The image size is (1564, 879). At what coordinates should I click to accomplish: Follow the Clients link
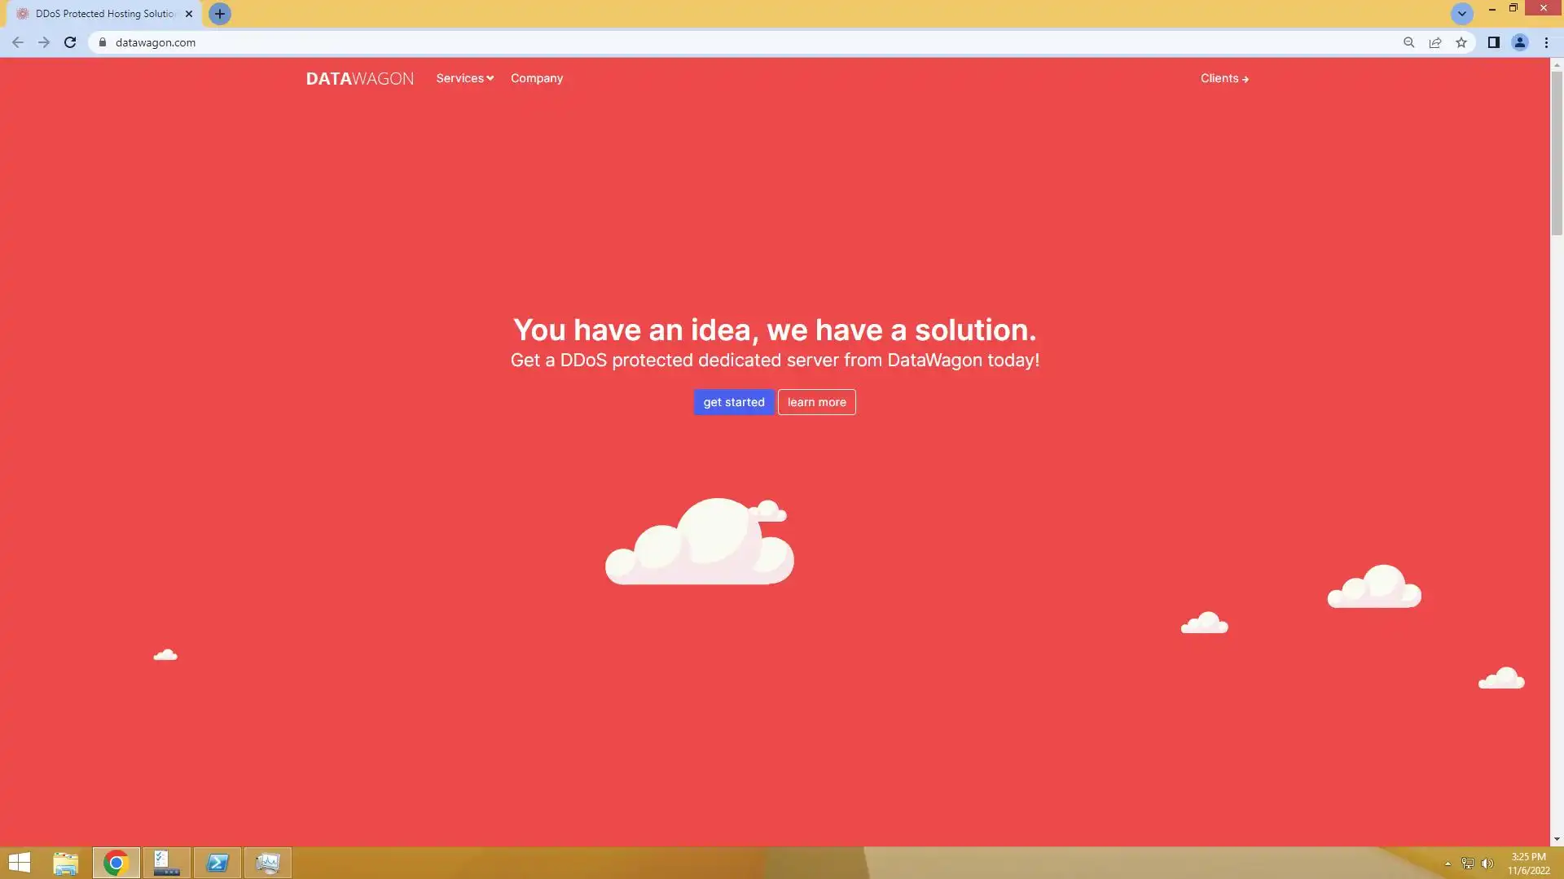pyautogui.click(x=1224, y=78)
